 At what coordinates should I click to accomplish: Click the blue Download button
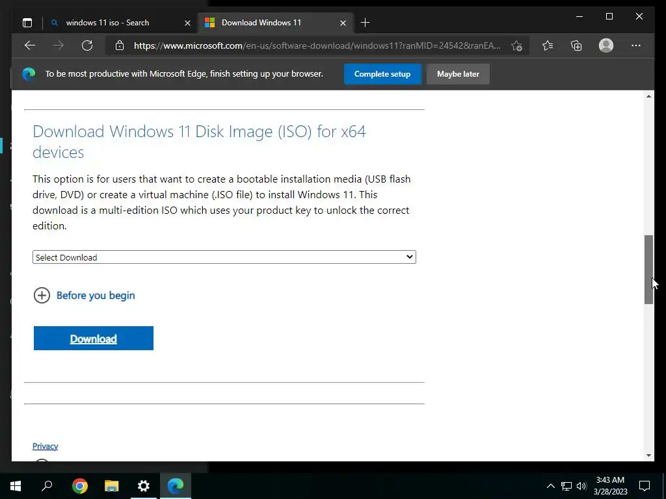coord(94,338)
